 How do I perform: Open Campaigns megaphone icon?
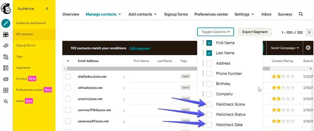click(x=6, y=46)
